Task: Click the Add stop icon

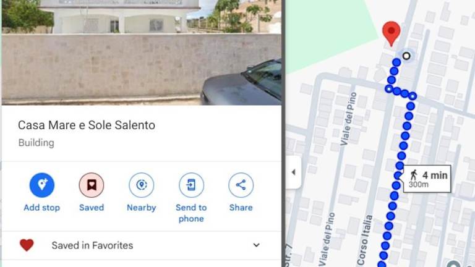Action: pos(42,185)
